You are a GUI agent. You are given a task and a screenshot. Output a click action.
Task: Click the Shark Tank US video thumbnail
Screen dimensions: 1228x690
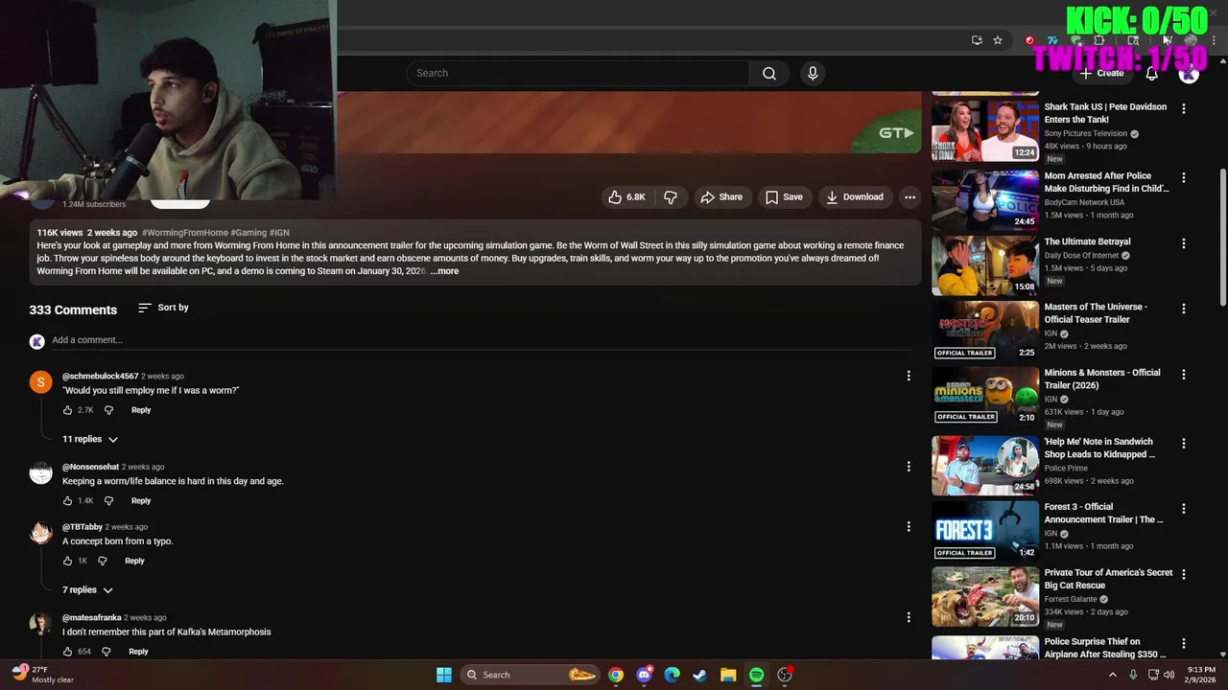[x=985, y=130]
